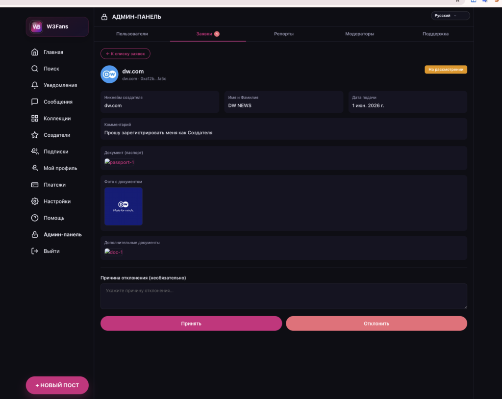Image resolution: width=502 pixels, height=399 pixels.
Task: Click the Принять button
Action: point(191,324)
